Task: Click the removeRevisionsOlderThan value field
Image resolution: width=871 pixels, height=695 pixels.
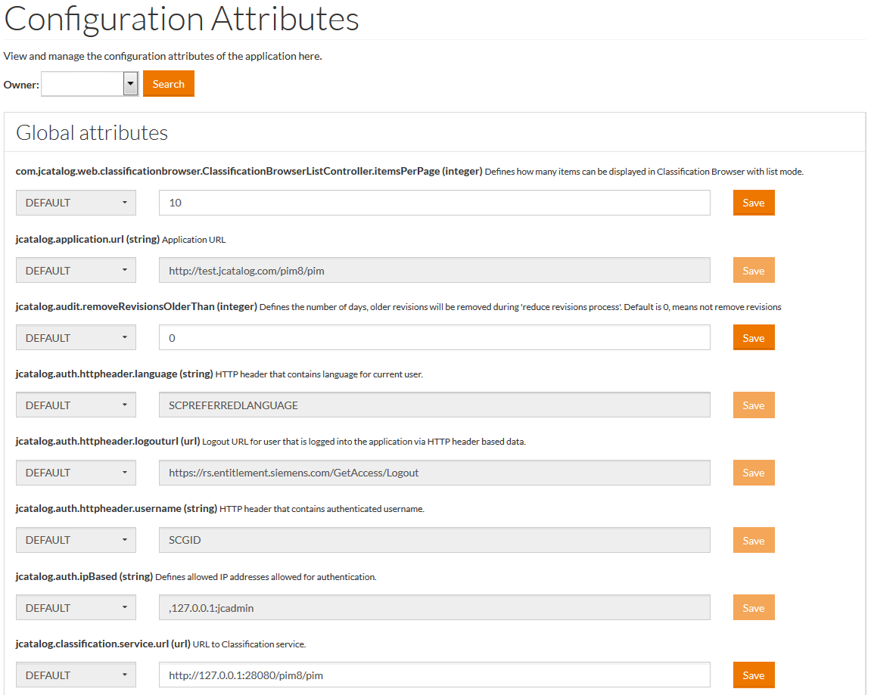Action: (x=434, y=338)
